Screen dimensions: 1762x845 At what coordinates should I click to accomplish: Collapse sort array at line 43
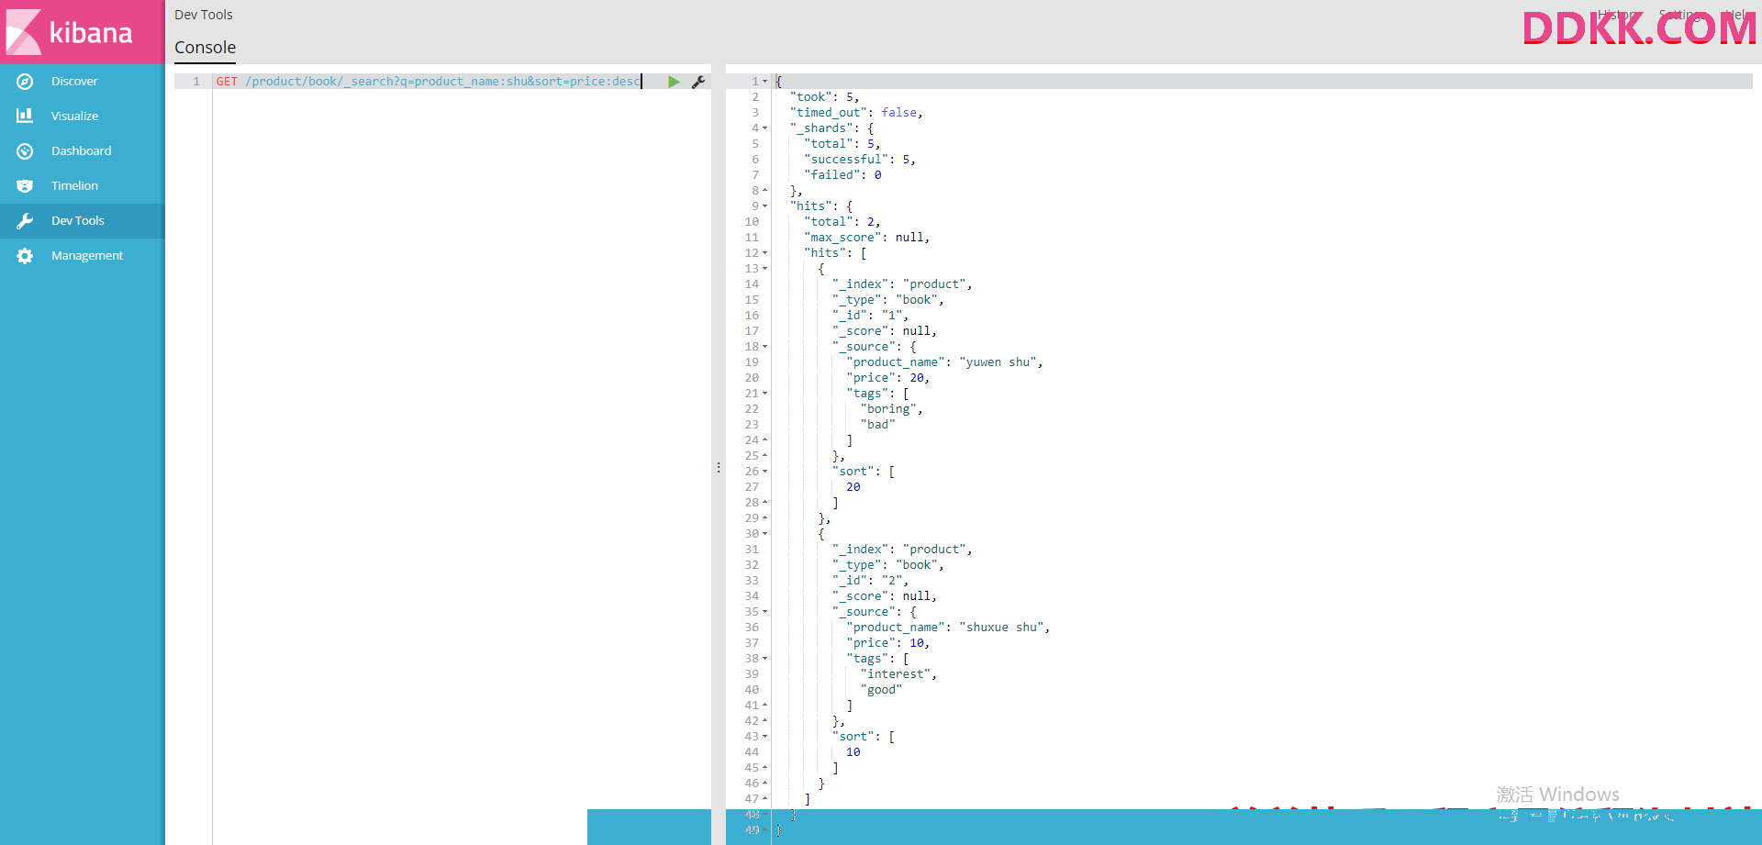[x=765, y=737]
